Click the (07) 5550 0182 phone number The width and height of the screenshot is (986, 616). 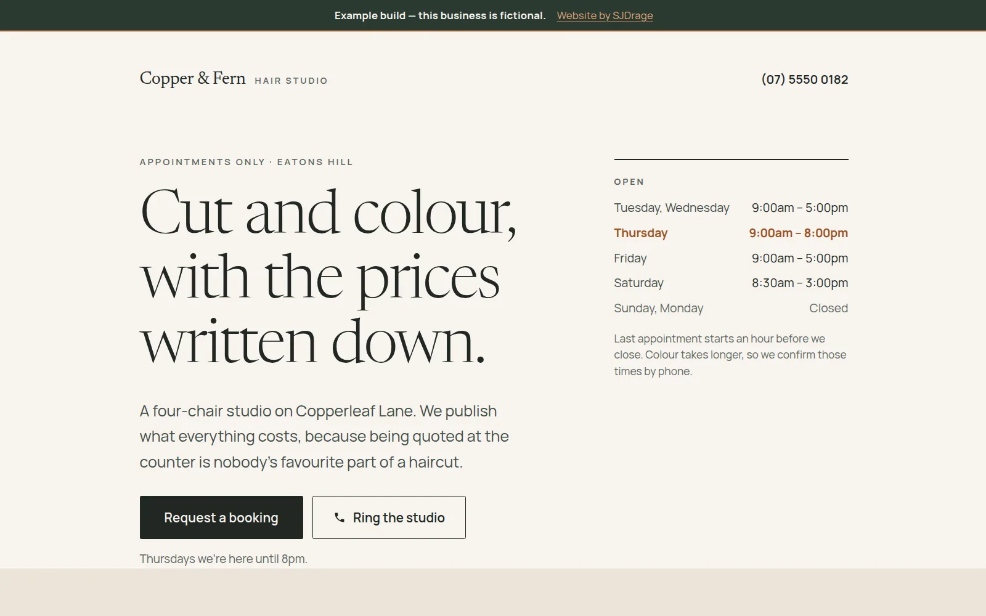[805, 79]
